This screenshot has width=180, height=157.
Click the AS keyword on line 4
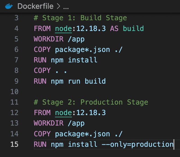[x=114, y=29]
